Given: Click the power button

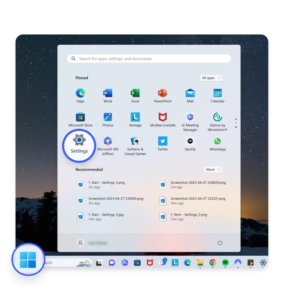Looking at the screenshot, I should tap(220, 243).
